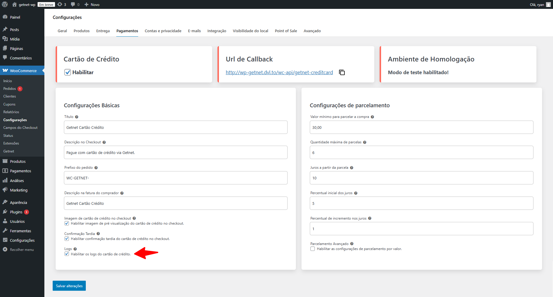
Task: Show help icon next to Logs
Action: pyautogui.click(x=75, y=249)
